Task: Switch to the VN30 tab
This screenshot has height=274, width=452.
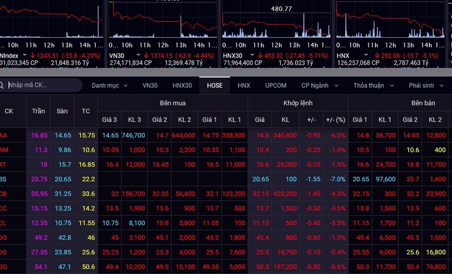Action: tap(150, 85)
